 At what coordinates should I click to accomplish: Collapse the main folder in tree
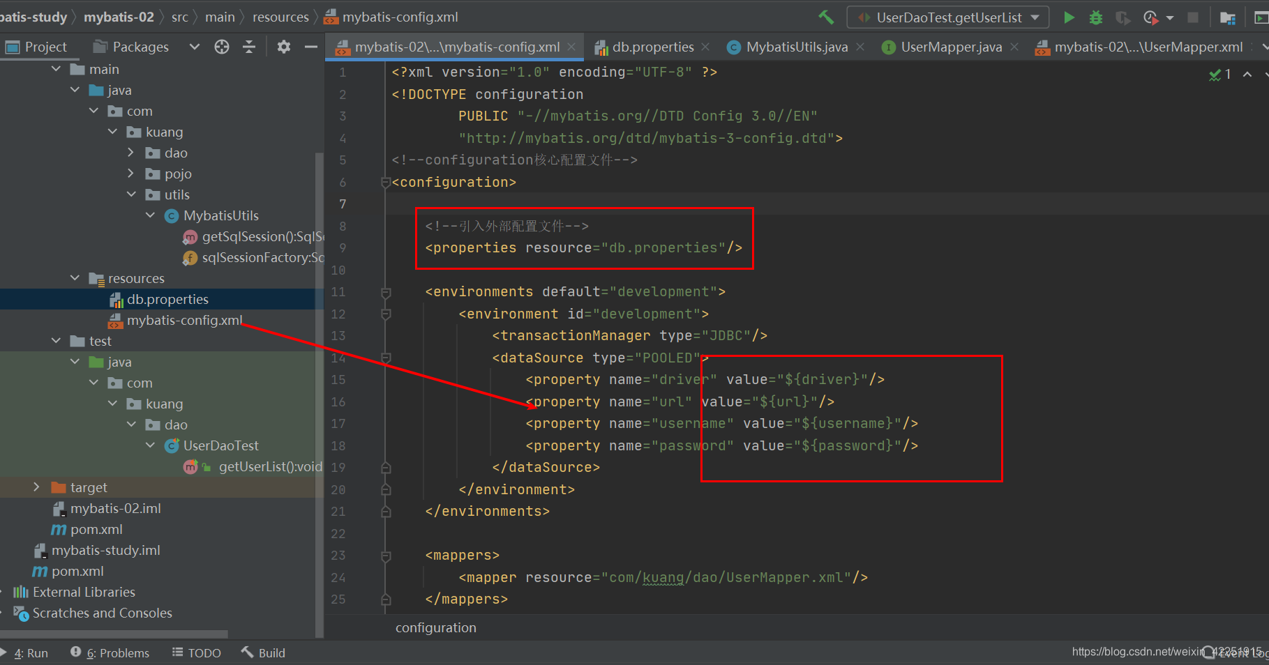(57, 69)
